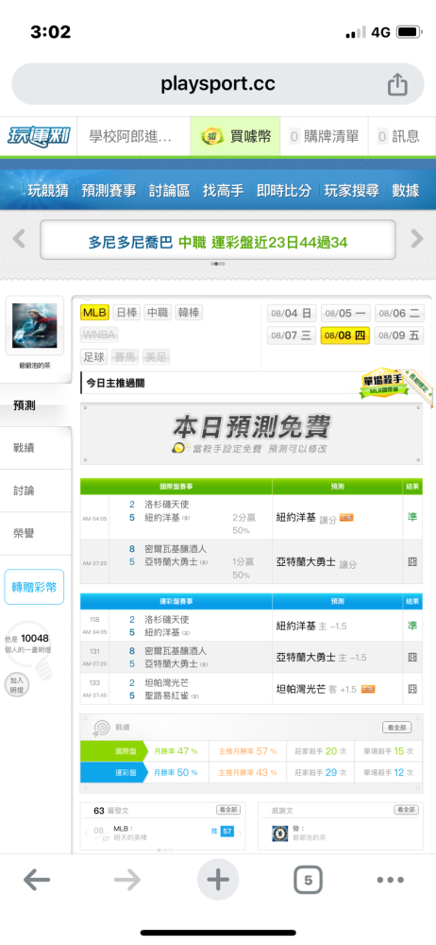Open 學校阿郎進... user menu
This screenshot has width=436, height=945.
pos(131,137)
